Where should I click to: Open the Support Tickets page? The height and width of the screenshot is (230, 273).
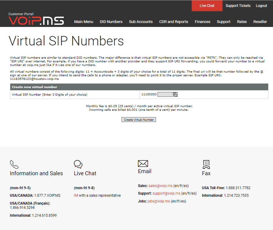click(x=238, y=5)
